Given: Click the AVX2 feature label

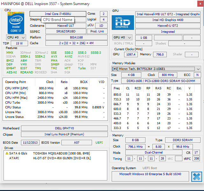Looking at the screenshot, I should tap(68, 57).
